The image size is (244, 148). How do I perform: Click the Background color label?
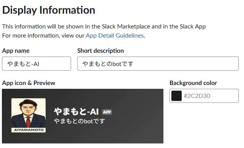tap(193, 83)
